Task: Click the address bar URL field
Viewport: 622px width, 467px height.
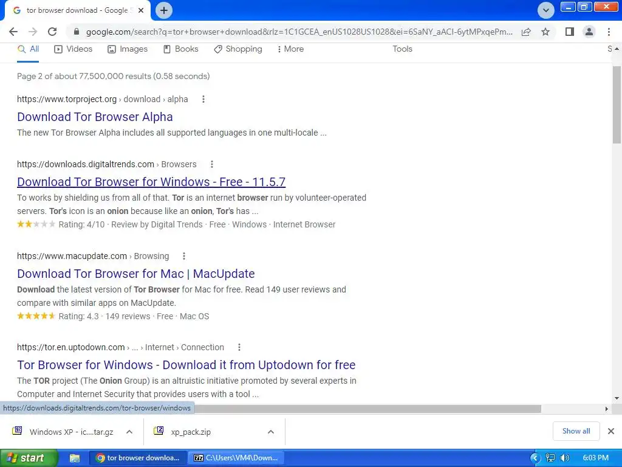Action: point(299,32)
